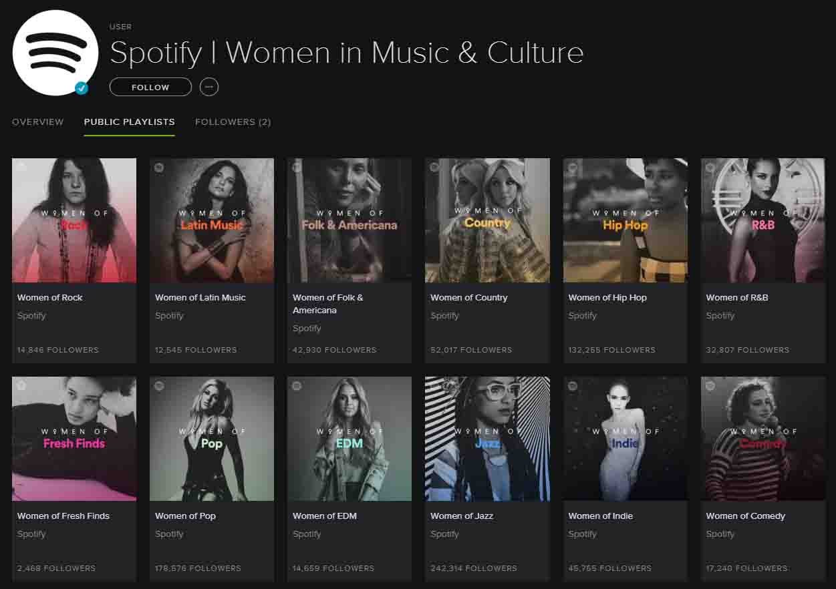Click '132,255 FOLLOWERS' text
This screenshot has width=836, height=589.
tap(611, 350)
